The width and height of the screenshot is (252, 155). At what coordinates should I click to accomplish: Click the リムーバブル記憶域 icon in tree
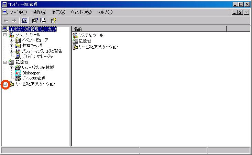tap(18, 68)
